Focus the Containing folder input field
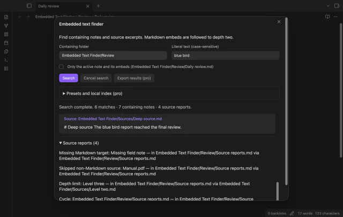Screen dimensions: 343x217 pos(113,56)
